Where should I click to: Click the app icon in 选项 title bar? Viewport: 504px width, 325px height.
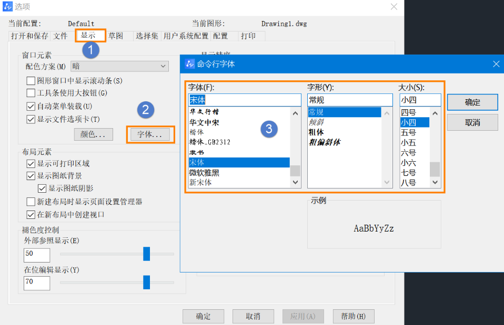(x=7, y=6)
